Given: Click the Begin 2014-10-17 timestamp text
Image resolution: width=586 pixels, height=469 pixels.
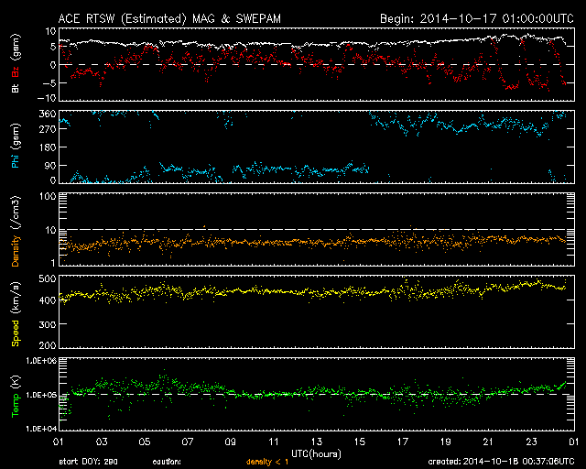Looking at the screenshot, I should click(476, 18).
